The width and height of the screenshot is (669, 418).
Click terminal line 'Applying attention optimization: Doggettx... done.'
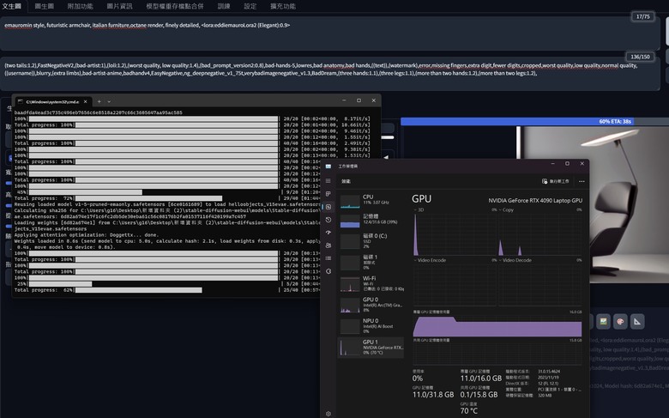click(x=87, y=235)
